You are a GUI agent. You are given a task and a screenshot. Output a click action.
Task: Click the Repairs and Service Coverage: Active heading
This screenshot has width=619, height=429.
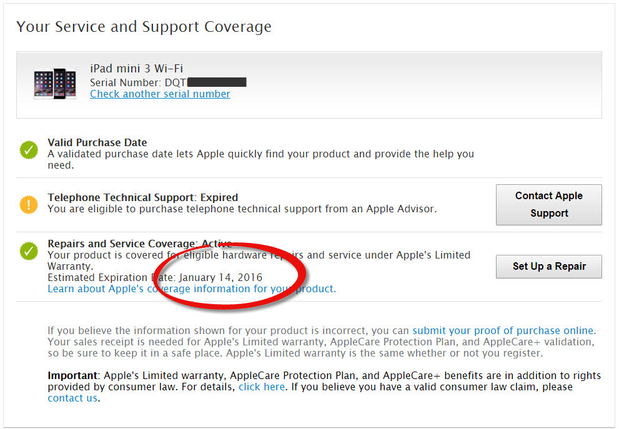click(x=139, y=244)
